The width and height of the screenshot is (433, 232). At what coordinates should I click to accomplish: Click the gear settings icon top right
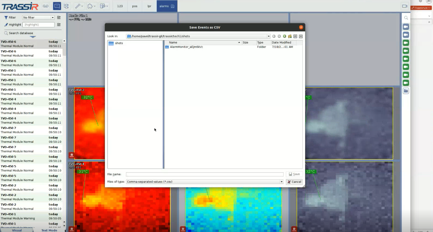coord(421,1)
